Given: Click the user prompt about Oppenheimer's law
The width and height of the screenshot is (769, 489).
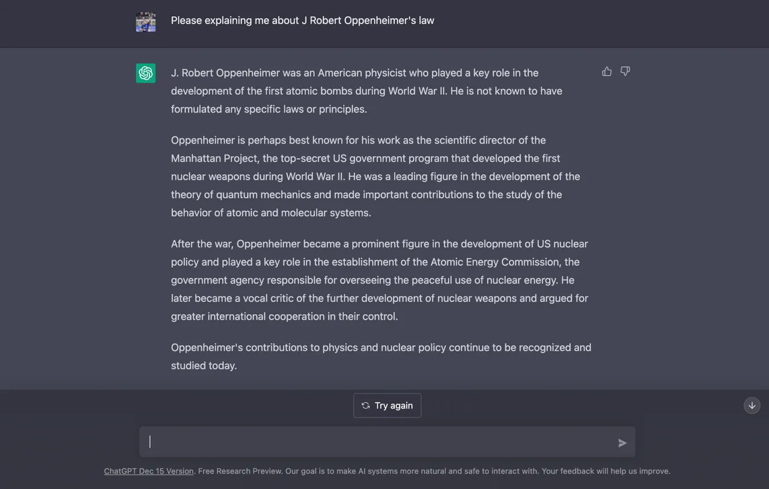Looking at the screenshot, I should [x=303, y=20].
